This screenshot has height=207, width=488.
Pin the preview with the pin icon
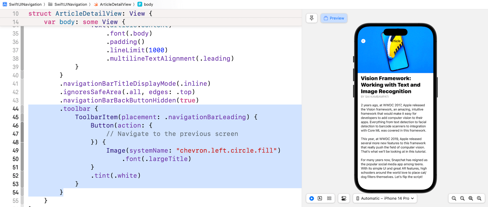pyautogui.click(x=312, y=18)
